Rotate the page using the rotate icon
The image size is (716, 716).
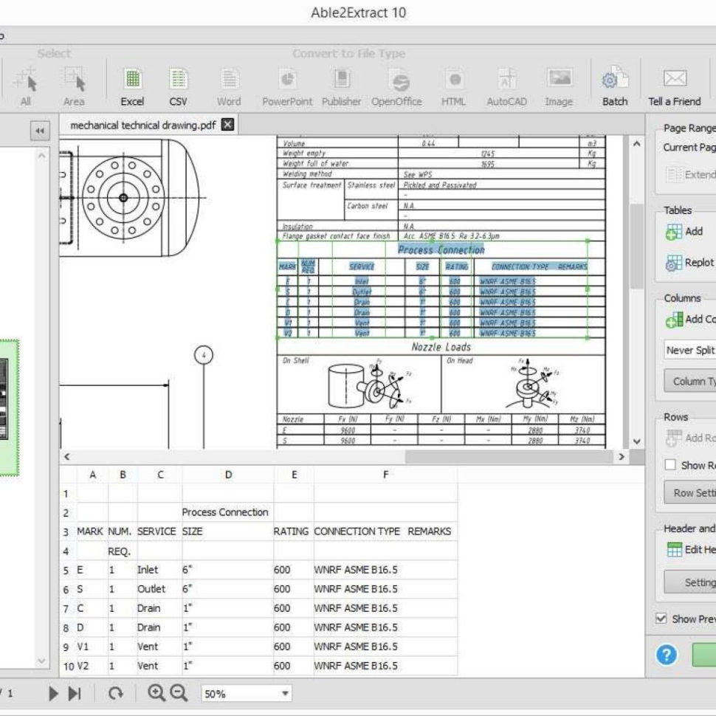117,692
